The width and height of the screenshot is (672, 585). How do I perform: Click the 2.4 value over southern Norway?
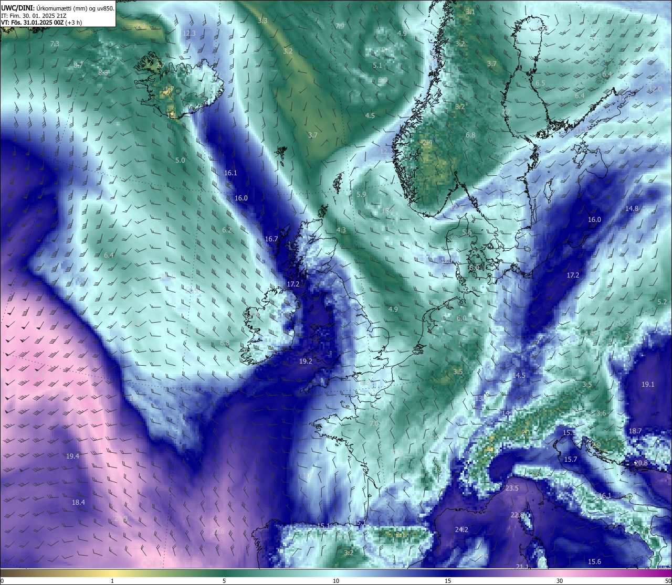click(x=427, y=143)
